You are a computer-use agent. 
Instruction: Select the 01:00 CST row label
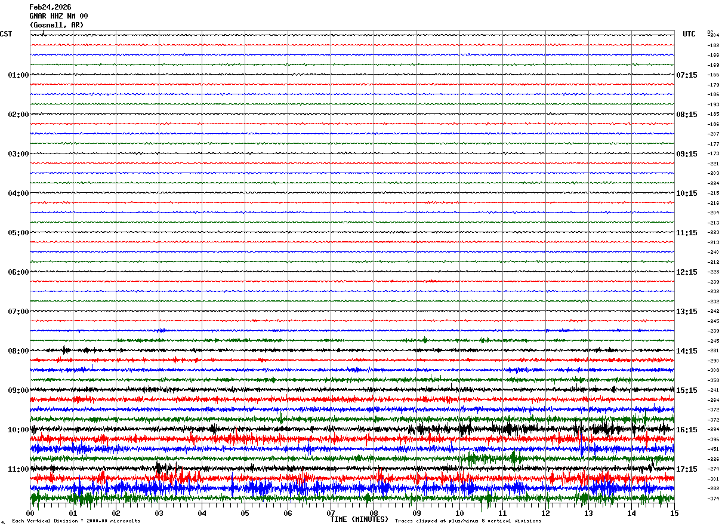click(18, 75)
